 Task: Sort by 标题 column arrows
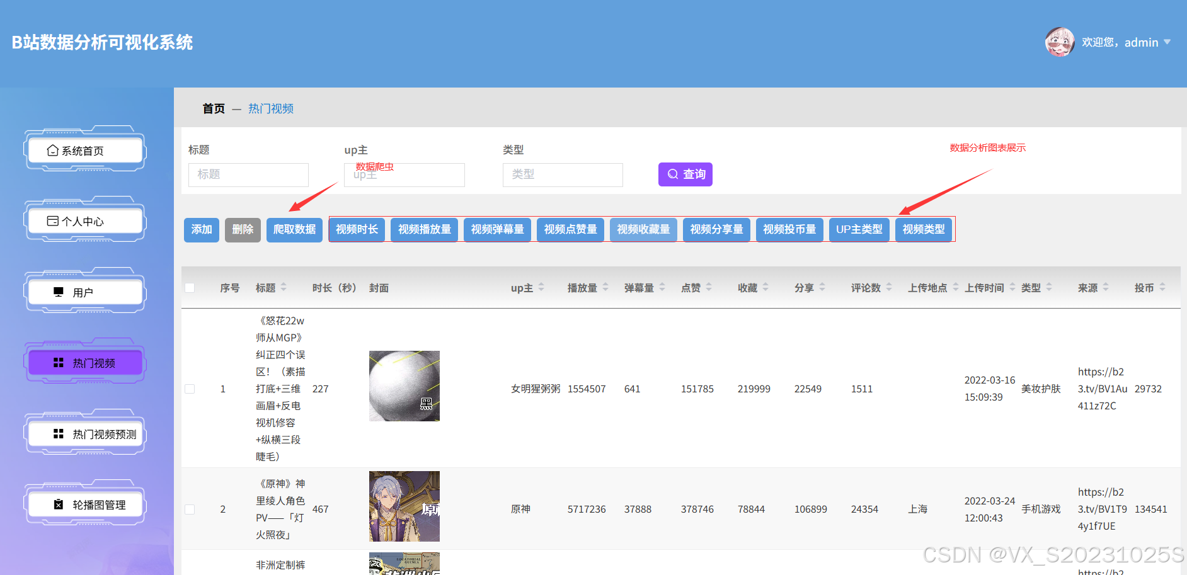pos(284,287)
